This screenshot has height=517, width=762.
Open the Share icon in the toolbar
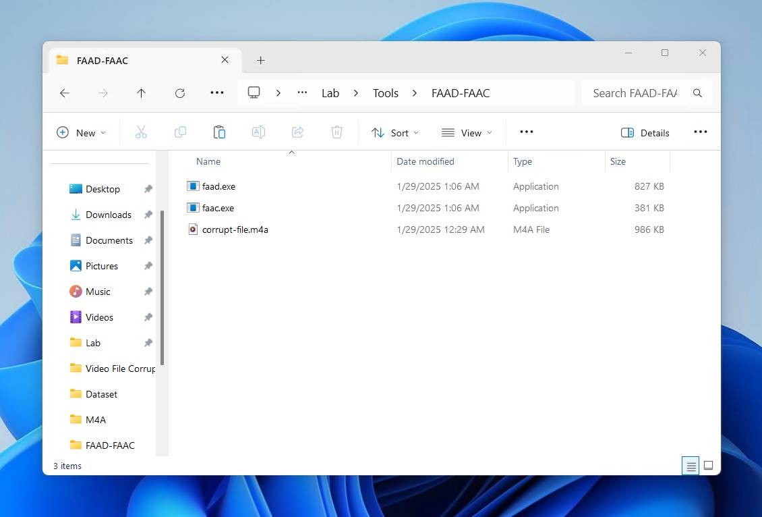pyautogui.click(x=297, y=132)
